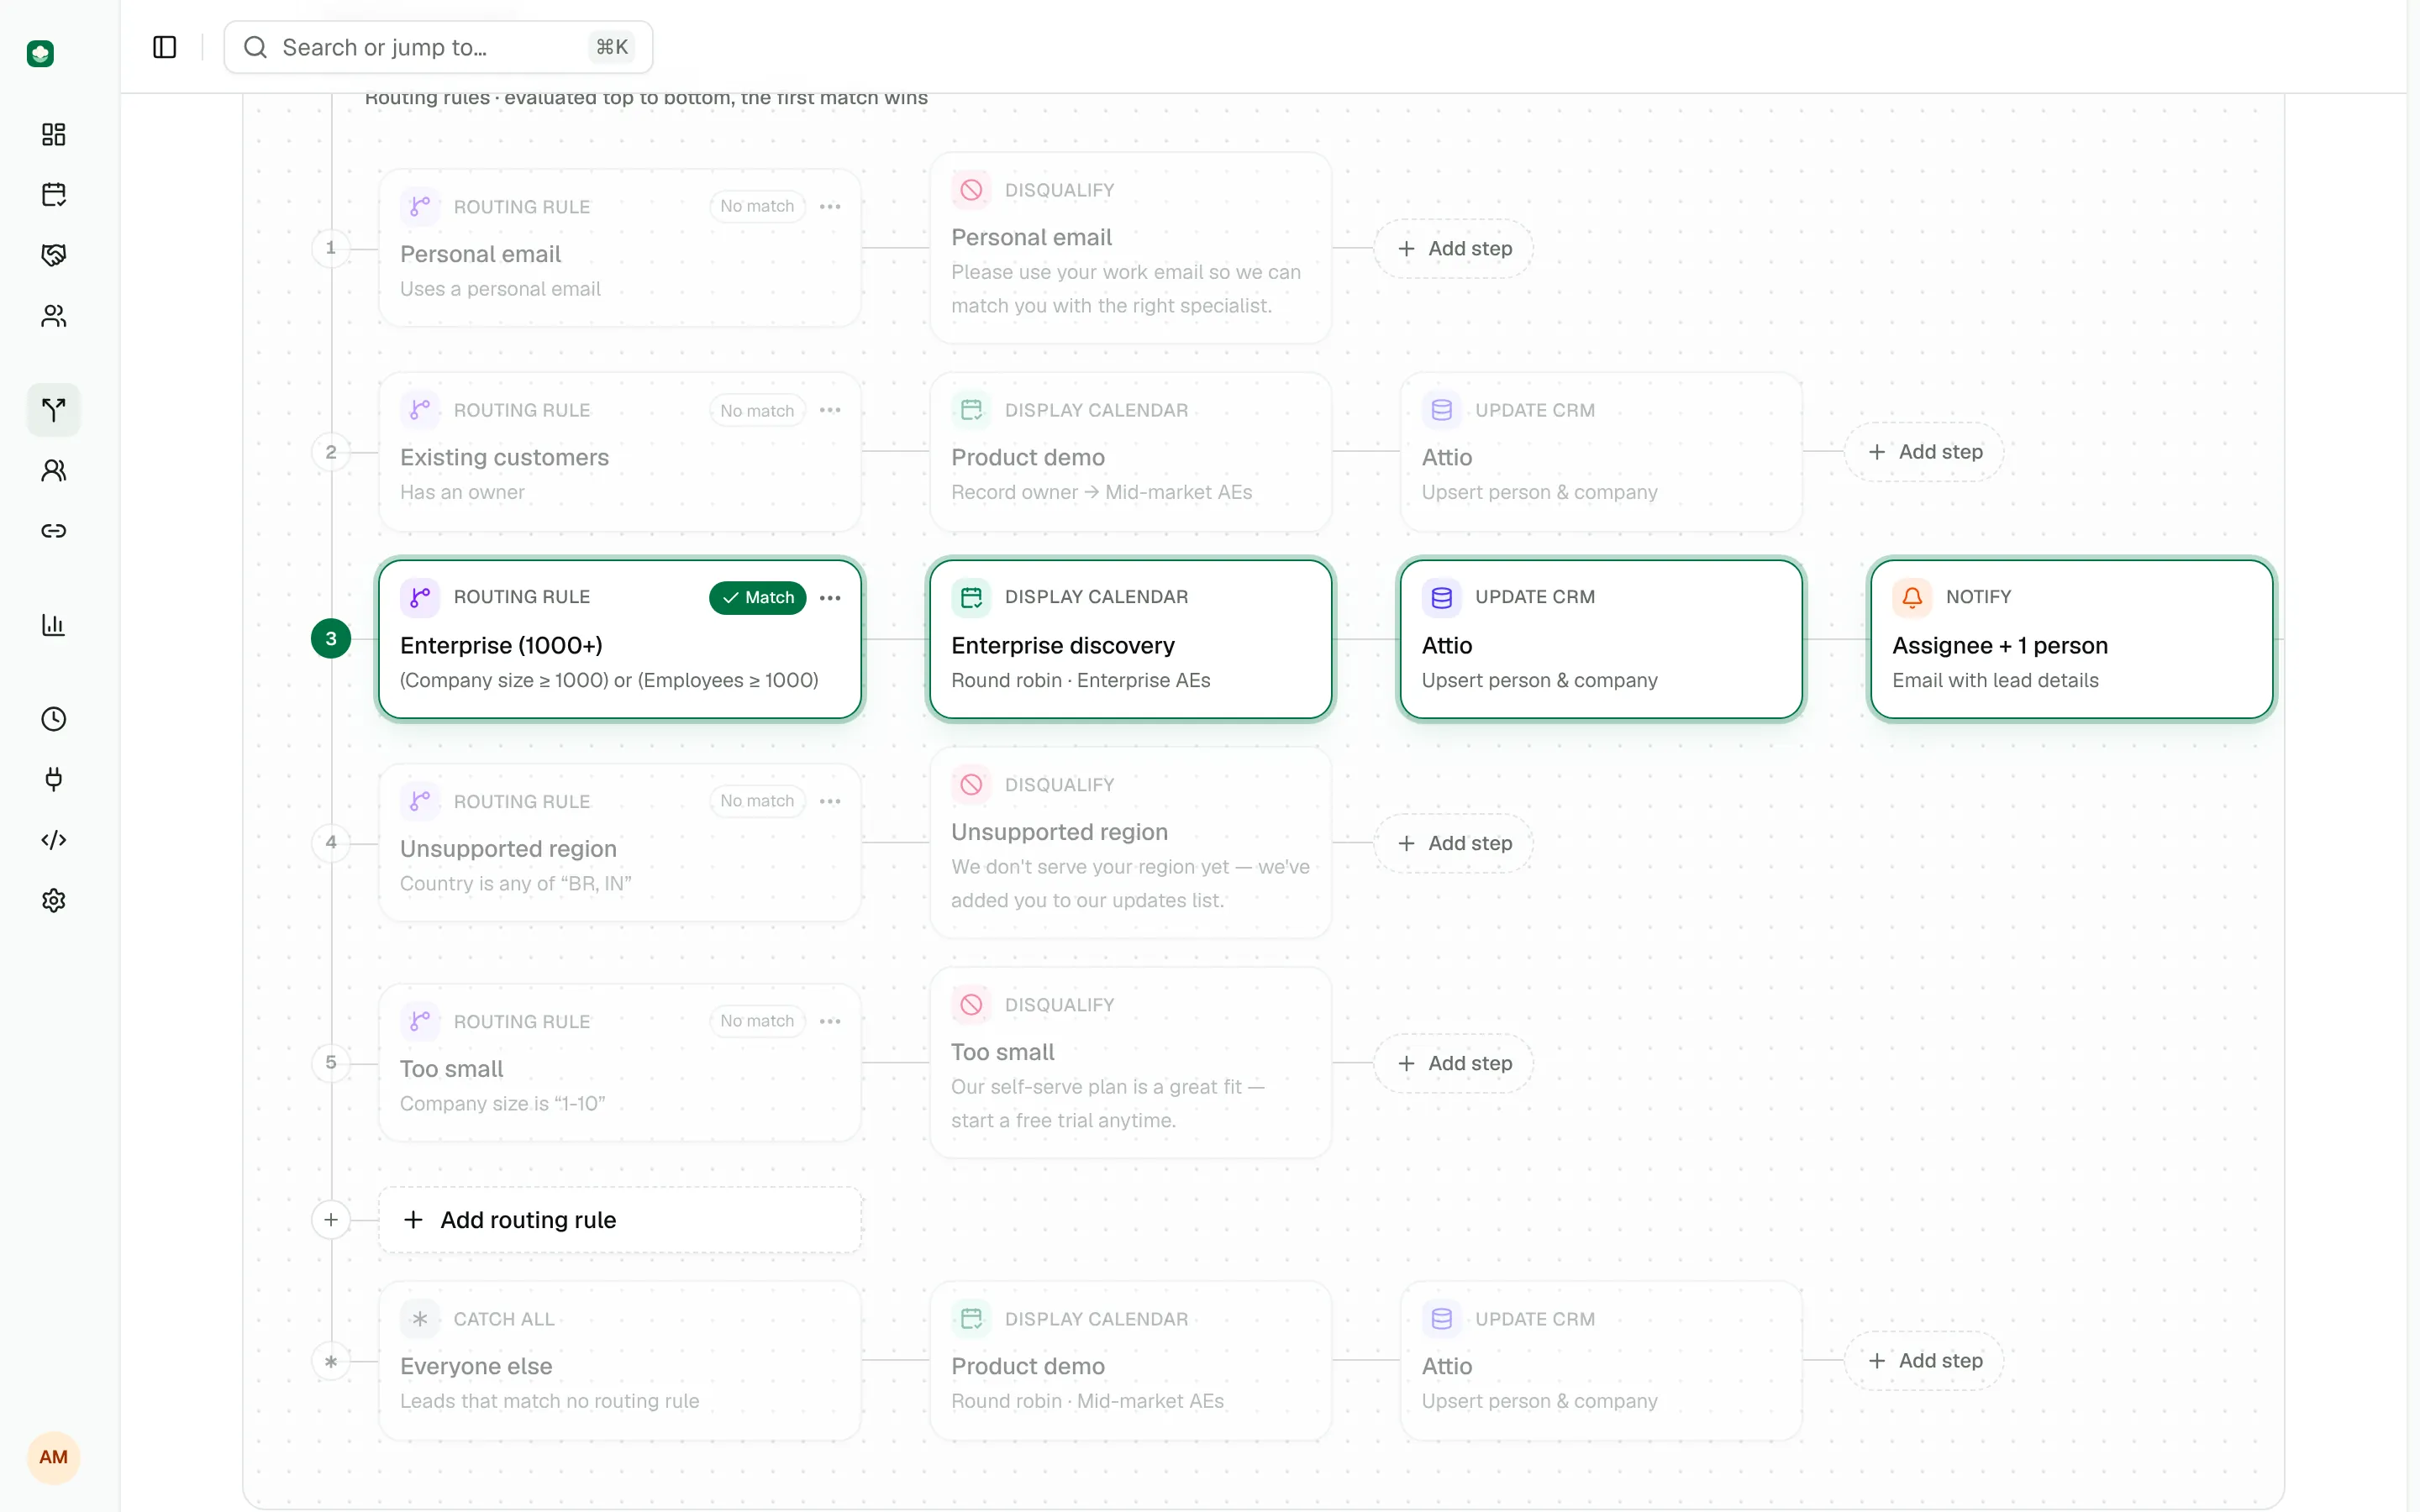Open the code brackets icon in sidebar
2420x1512 pixels.
coord(54,840)
